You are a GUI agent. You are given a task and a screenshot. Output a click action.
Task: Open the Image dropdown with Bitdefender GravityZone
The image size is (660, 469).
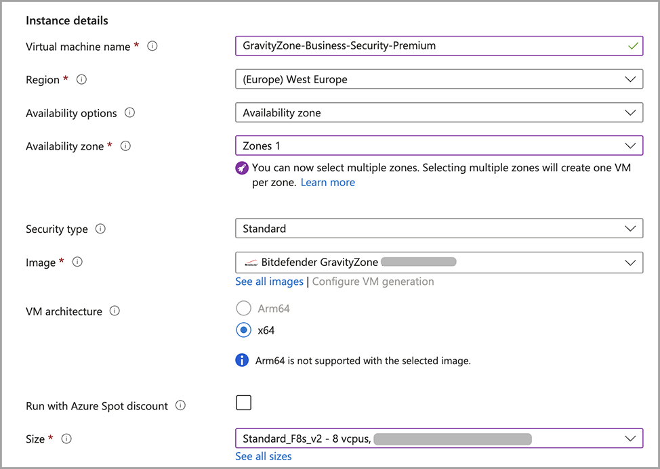(x=438, y=262)
